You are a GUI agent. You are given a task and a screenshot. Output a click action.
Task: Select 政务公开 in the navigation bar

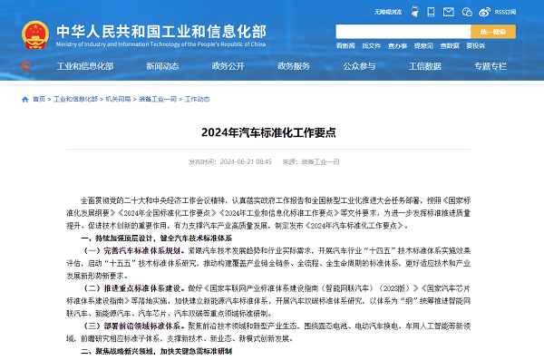228,66
